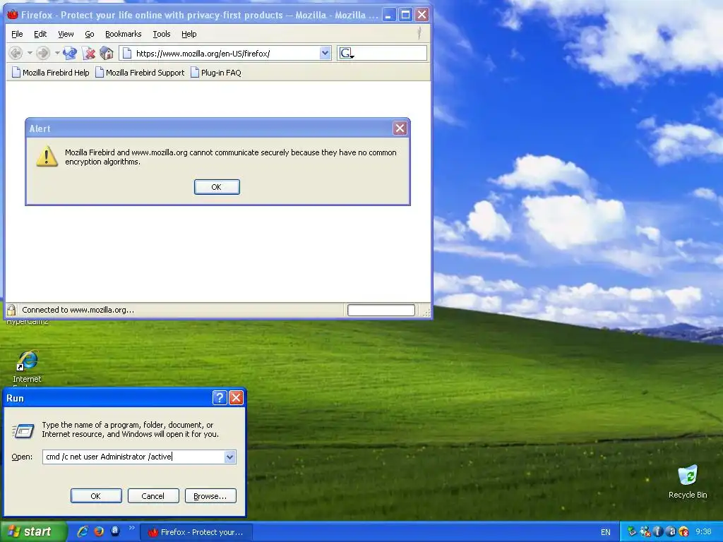Click the page load progress bar in status bar
723x542 pixels.
tap(381, 311)
